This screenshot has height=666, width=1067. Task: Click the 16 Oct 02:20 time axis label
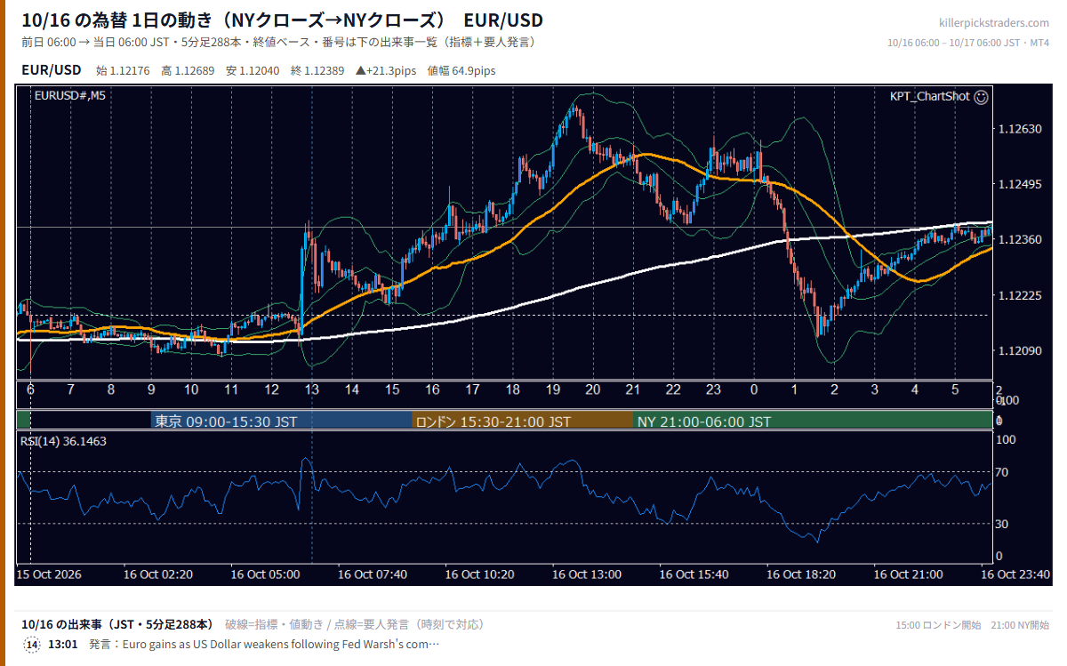click(x=158, y=574)
